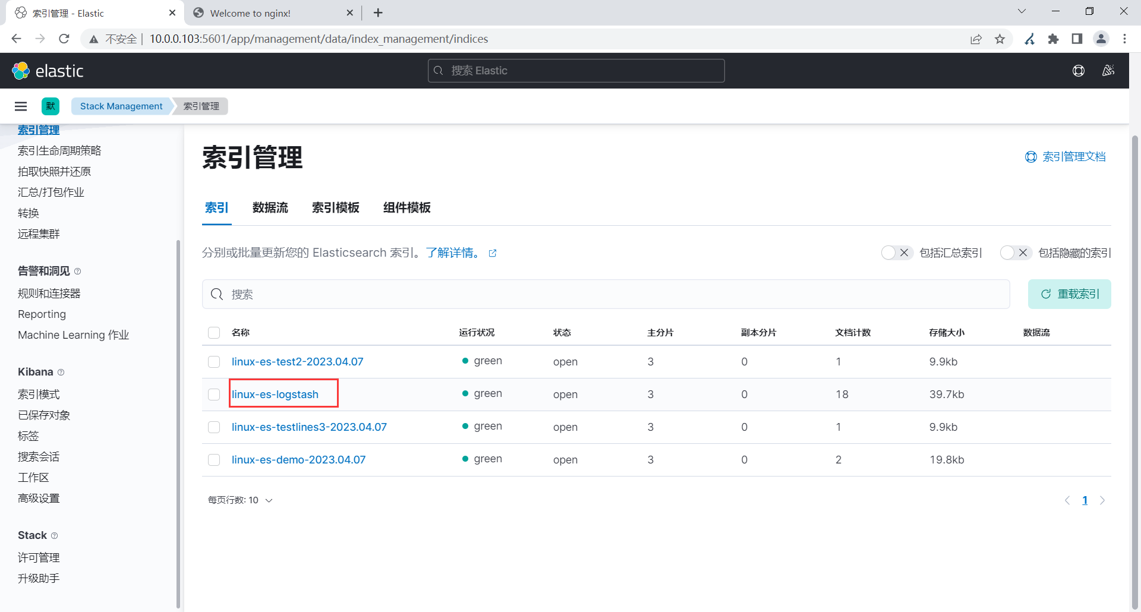The height and width of the screenshot is (612, 1141).
Task: Open Machine Learning 作业 in the sidebar
Action: 74,335
